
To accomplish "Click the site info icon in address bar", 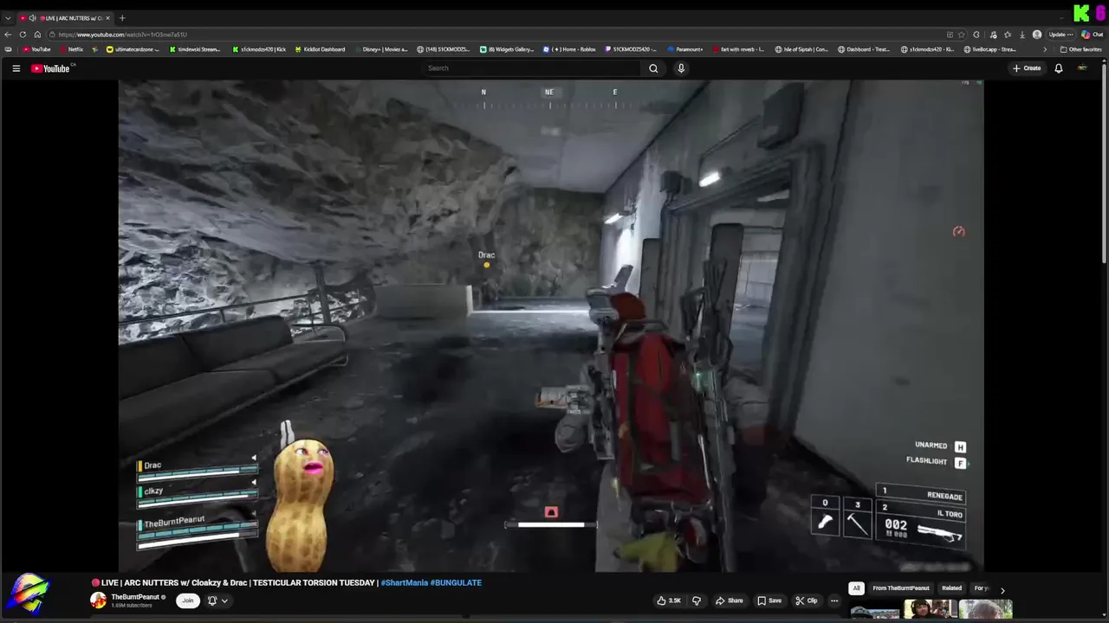I will (x=51, y=35).
